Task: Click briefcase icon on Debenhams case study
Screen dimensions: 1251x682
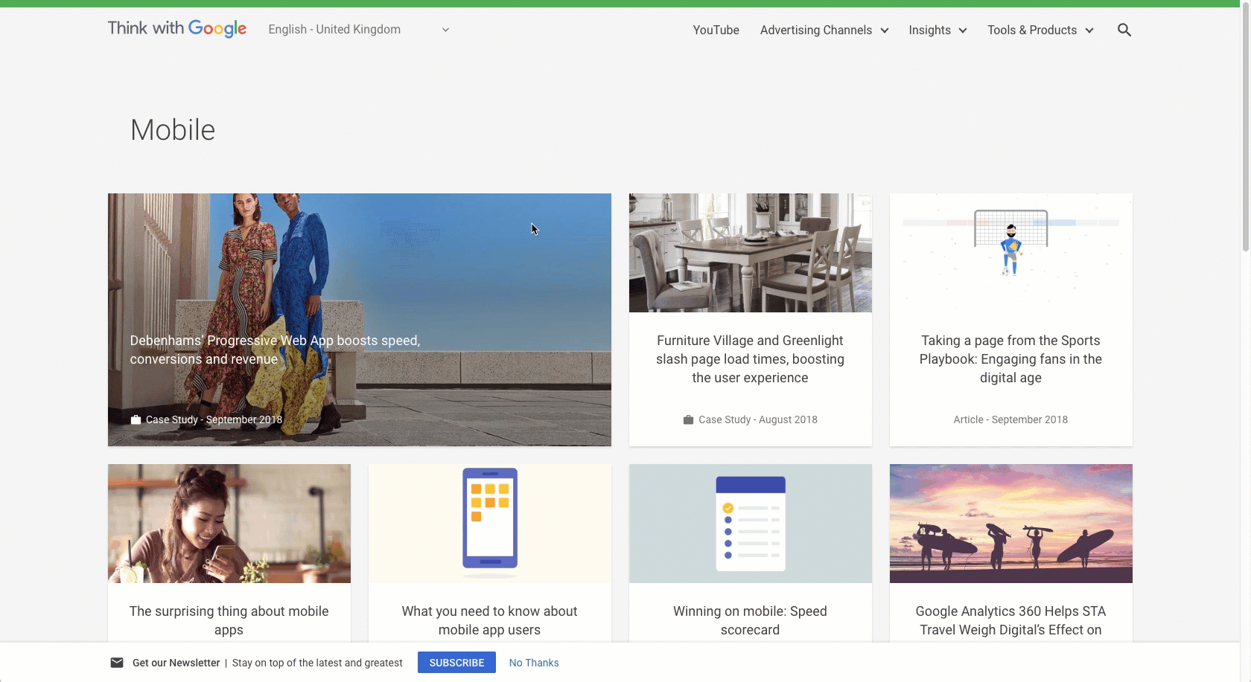Action: [136, 419]
